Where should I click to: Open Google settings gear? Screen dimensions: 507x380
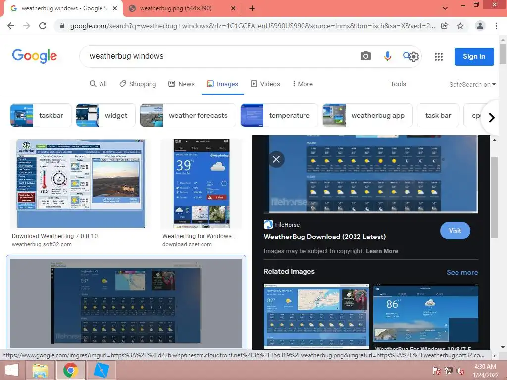click(x=414, y=57)
